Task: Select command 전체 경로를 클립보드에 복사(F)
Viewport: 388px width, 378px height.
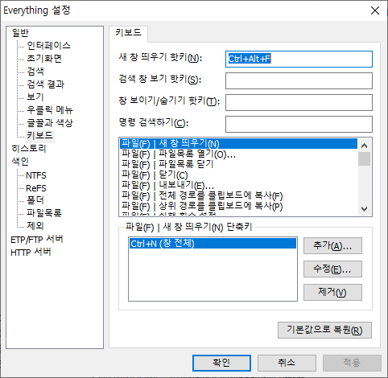Action: click(238, 195)
